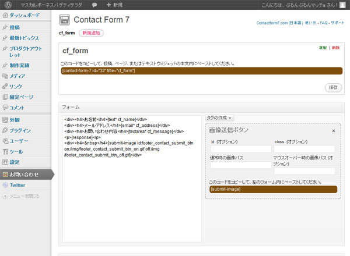Click the id (オプション) input field
This screenshot has height=256, width=350.
point(239,150)
